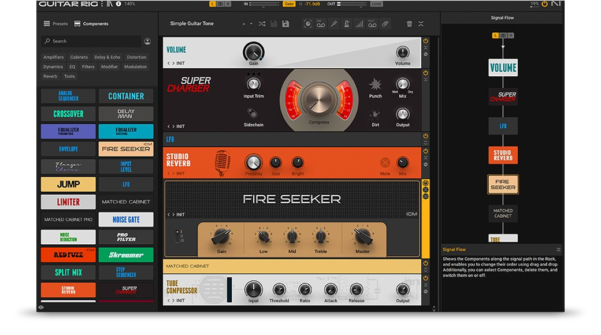Collapse all rack components icon

pos(421,24)
